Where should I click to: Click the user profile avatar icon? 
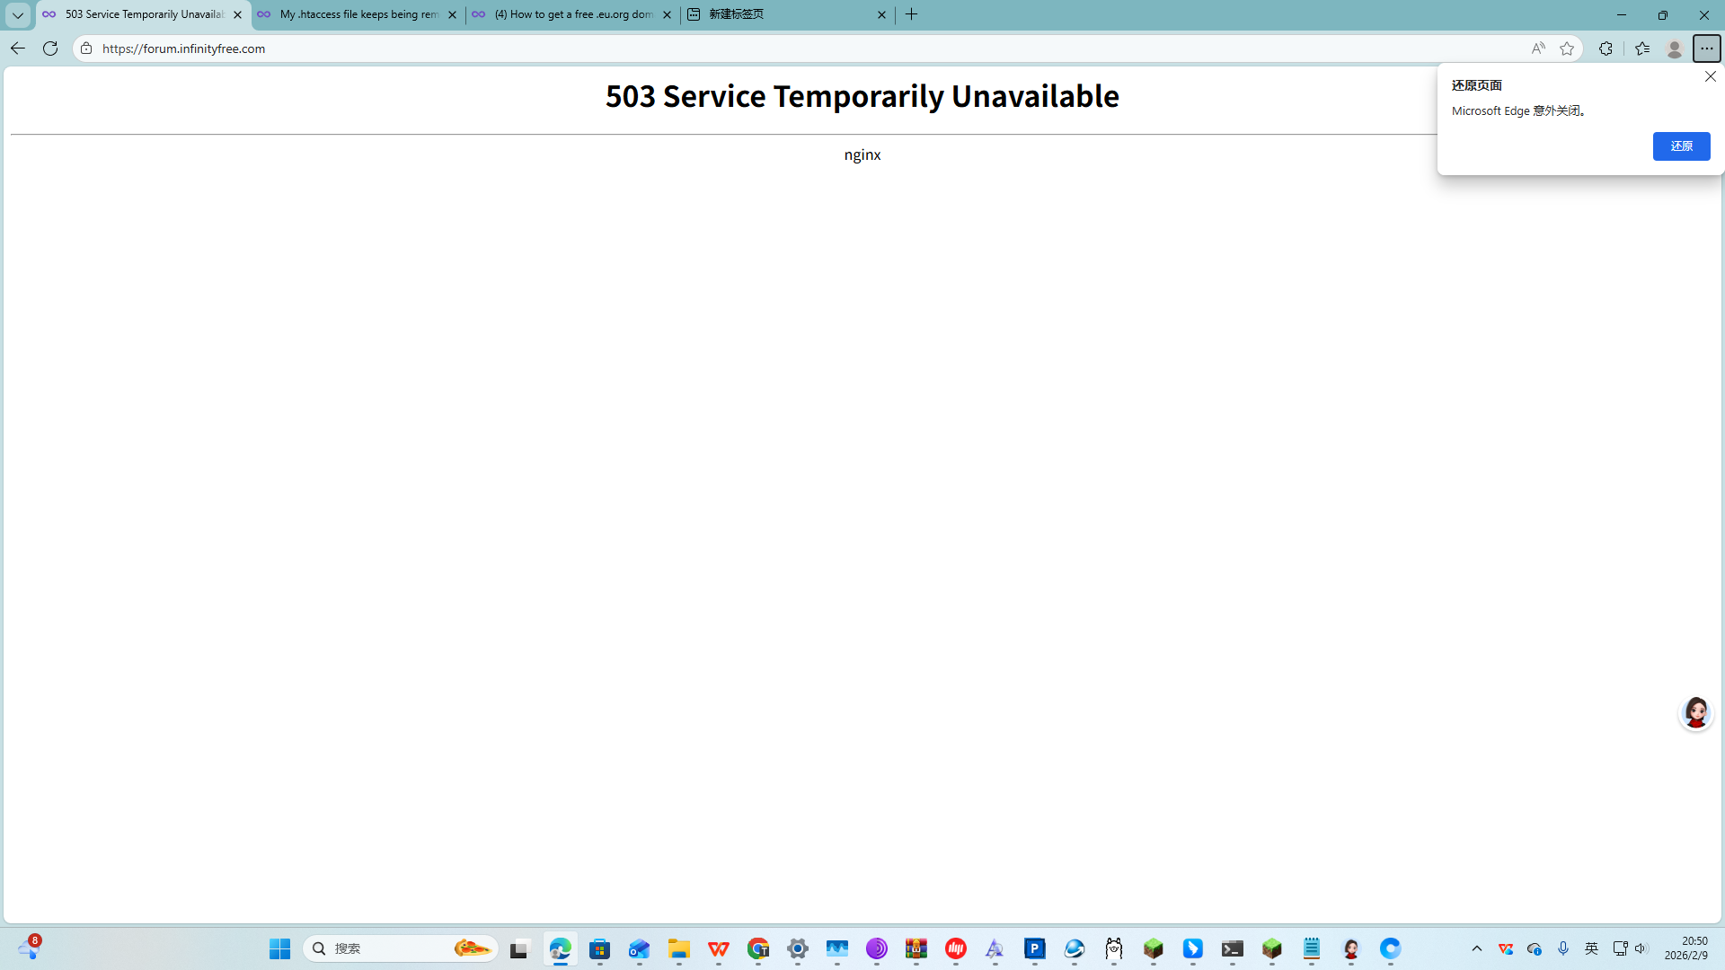1674,48
